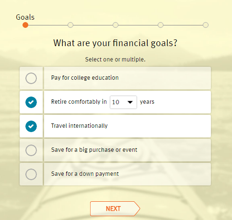The height and width of the screenshot is (220, 232).
Task: Click the financial goals question heading
Action: tap(116, 43)
